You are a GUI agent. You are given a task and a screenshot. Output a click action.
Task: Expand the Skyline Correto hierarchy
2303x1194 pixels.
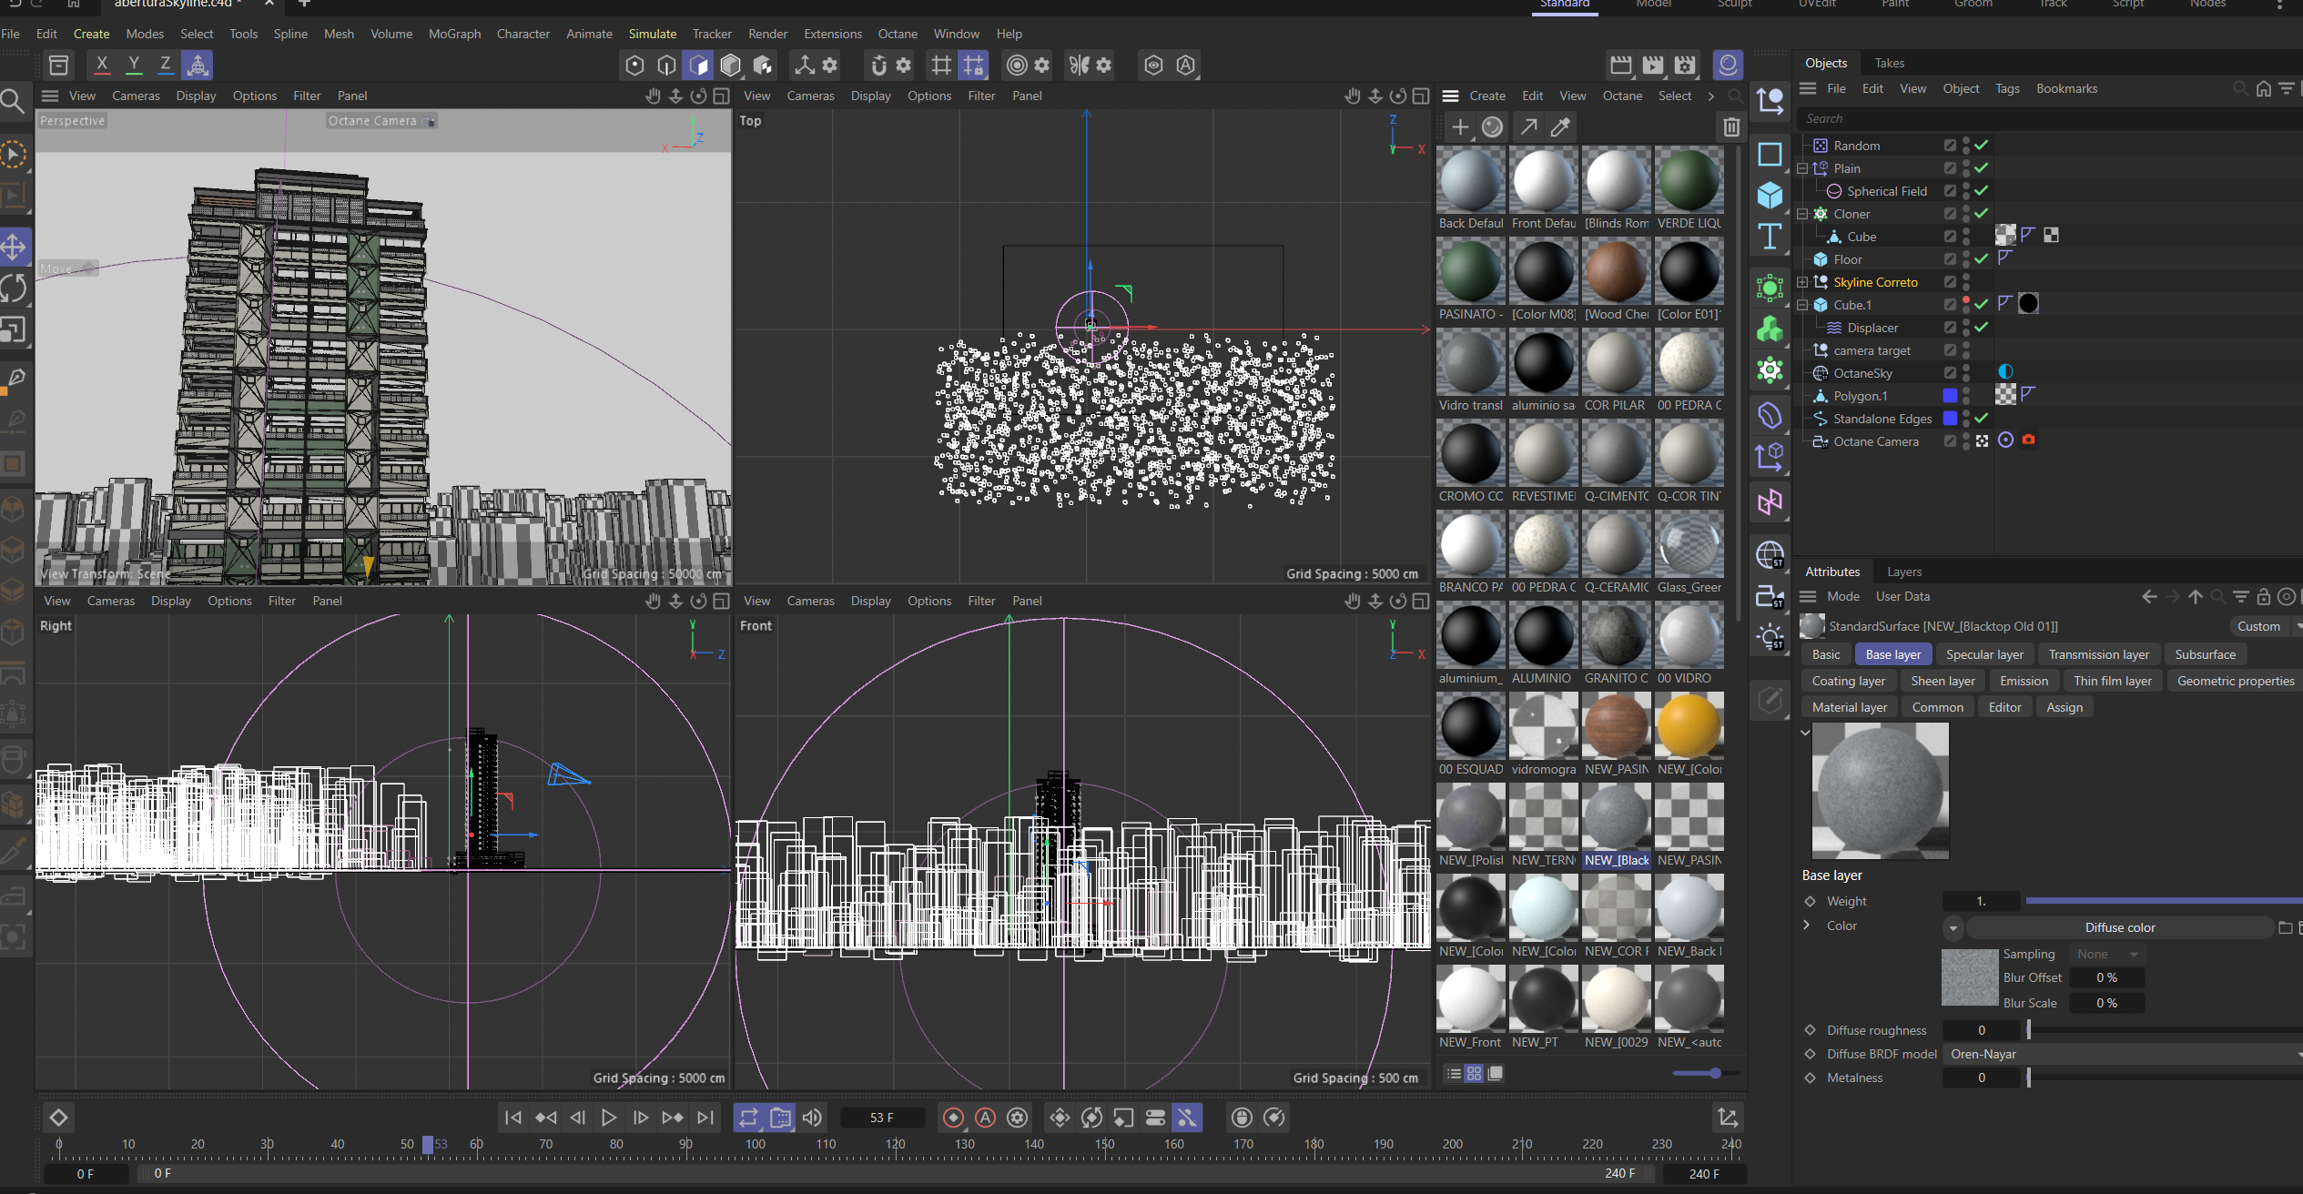pos(1802,282)
